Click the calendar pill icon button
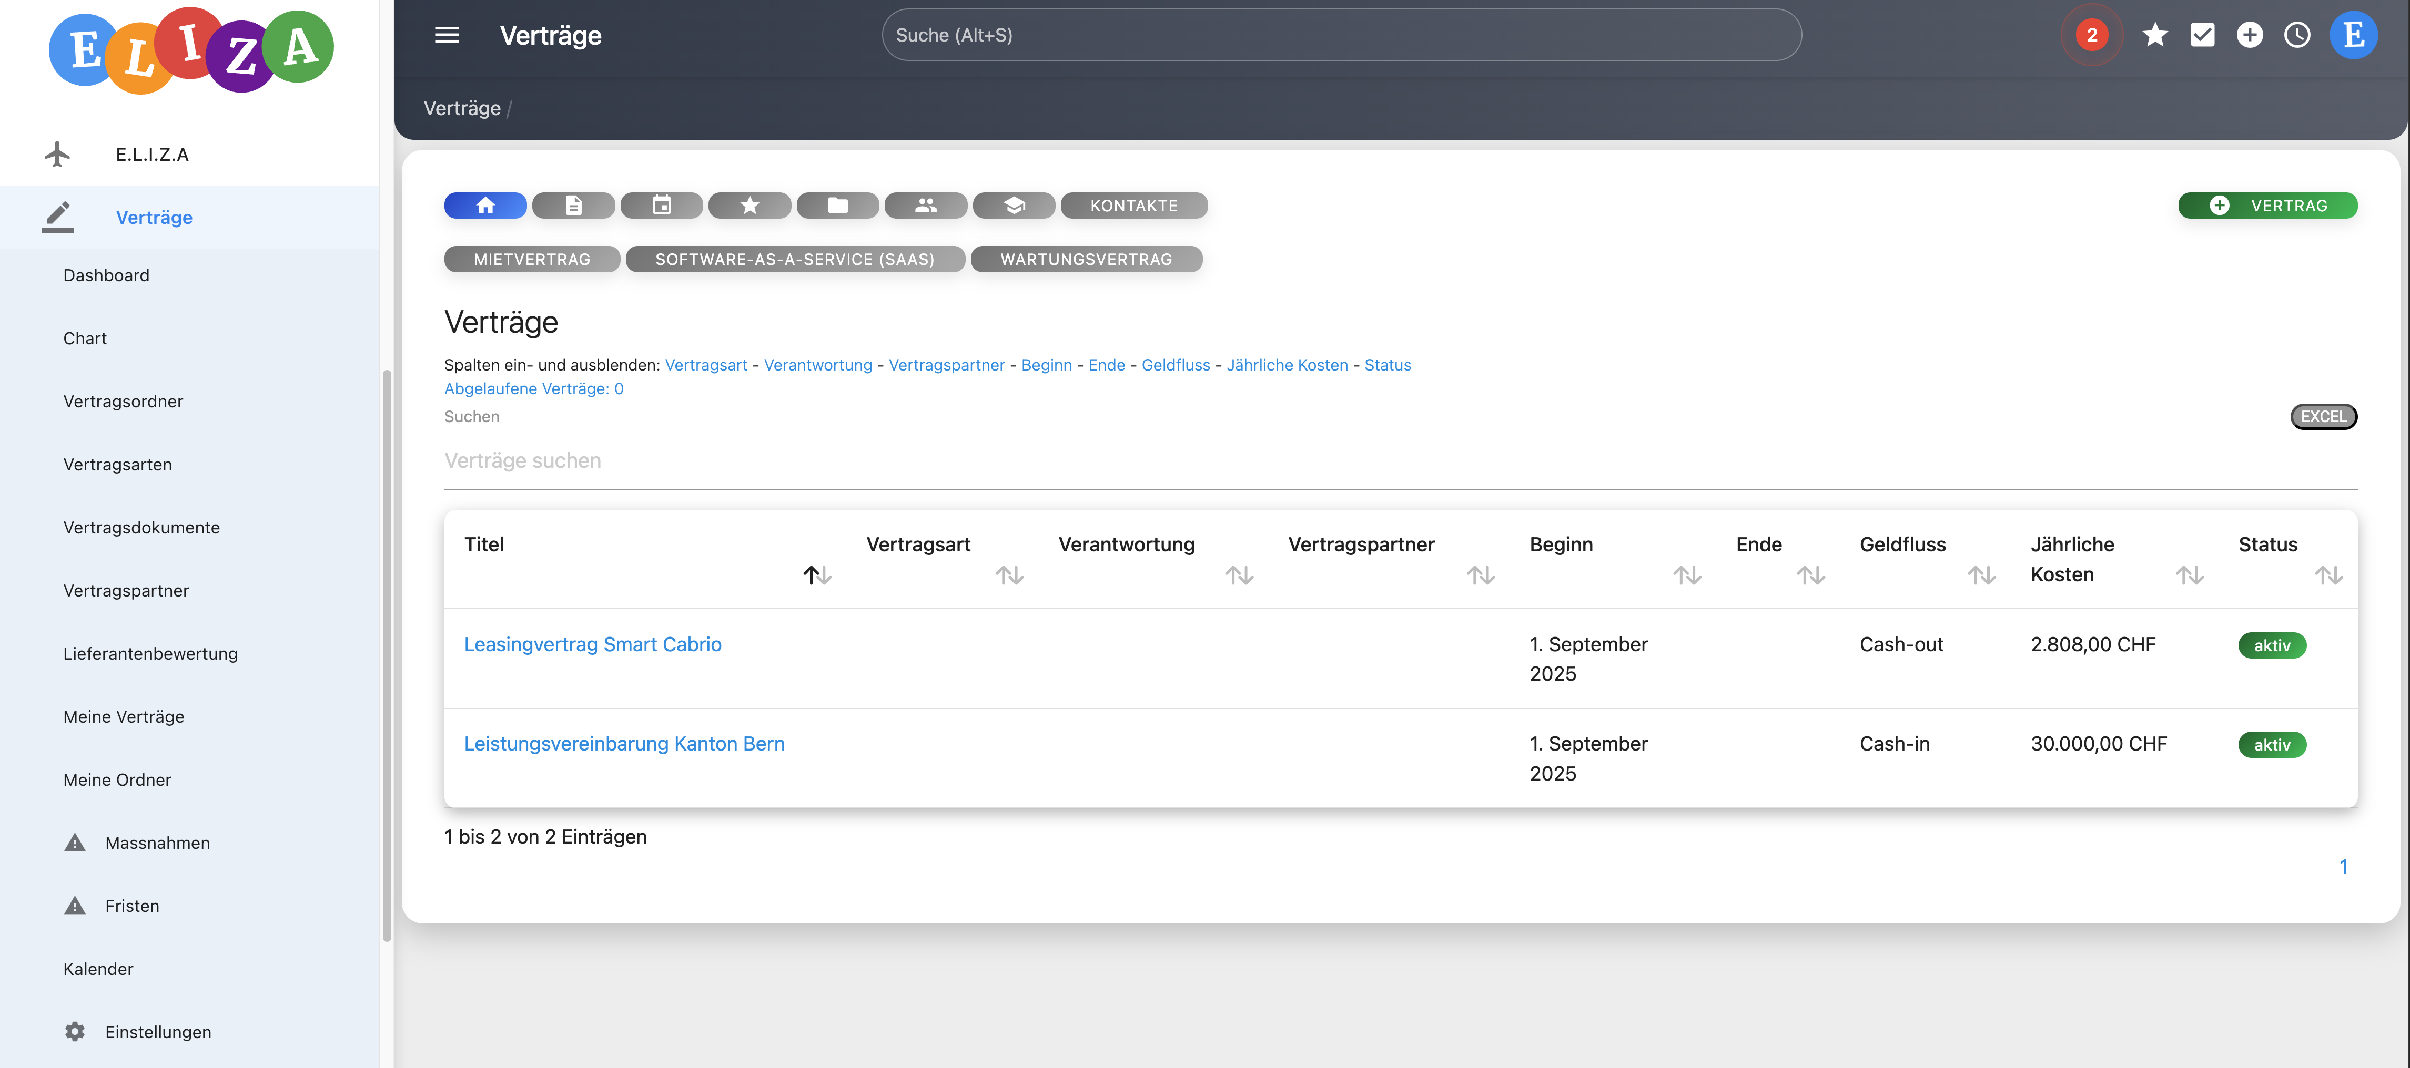 [x=662, y=206]
